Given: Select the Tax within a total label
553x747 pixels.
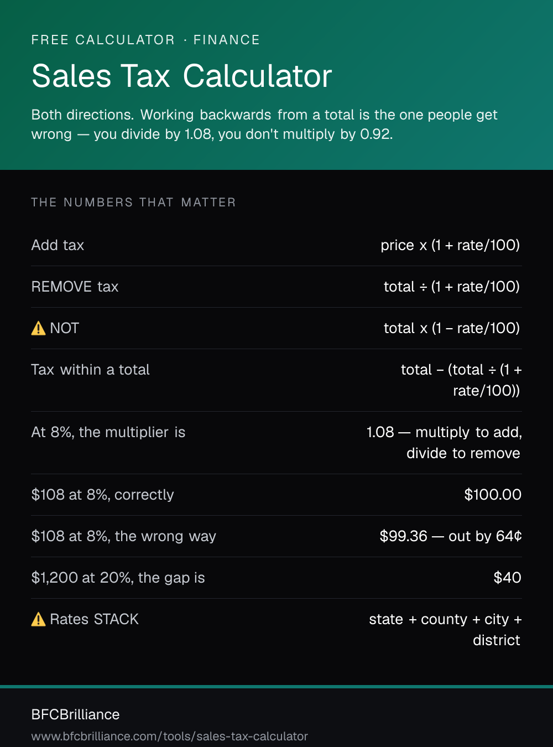Looking at the screenshot, I should (90, 370).
